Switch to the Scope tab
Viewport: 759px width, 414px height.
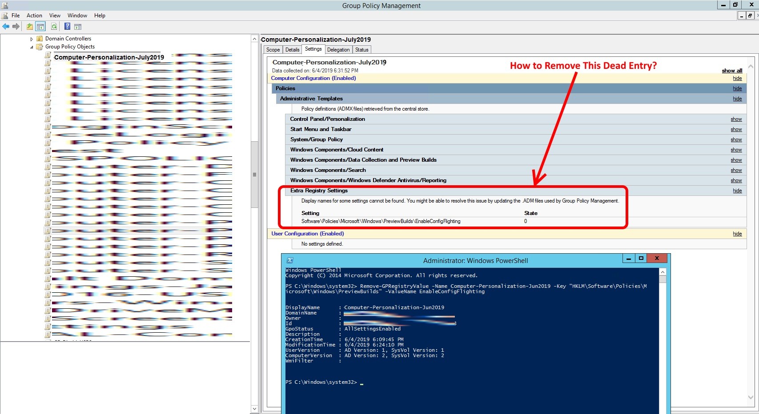(273, 50)
